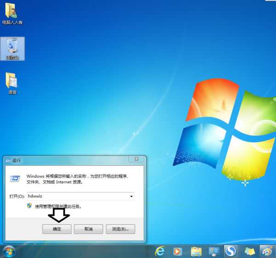
Task: Switch to the Paint taskbar icon
Action: pyautogui.click(x=267, y=251)
